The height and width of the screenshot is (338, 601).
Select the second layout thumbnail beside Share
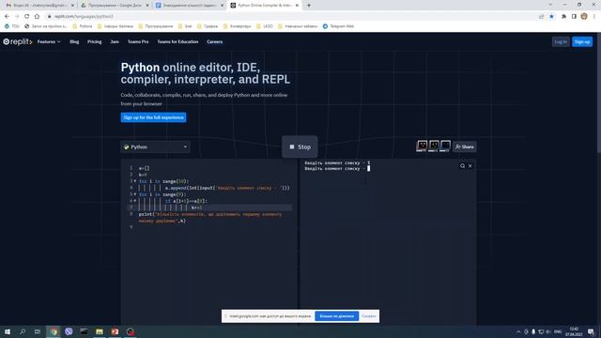(x=434, y=146)
